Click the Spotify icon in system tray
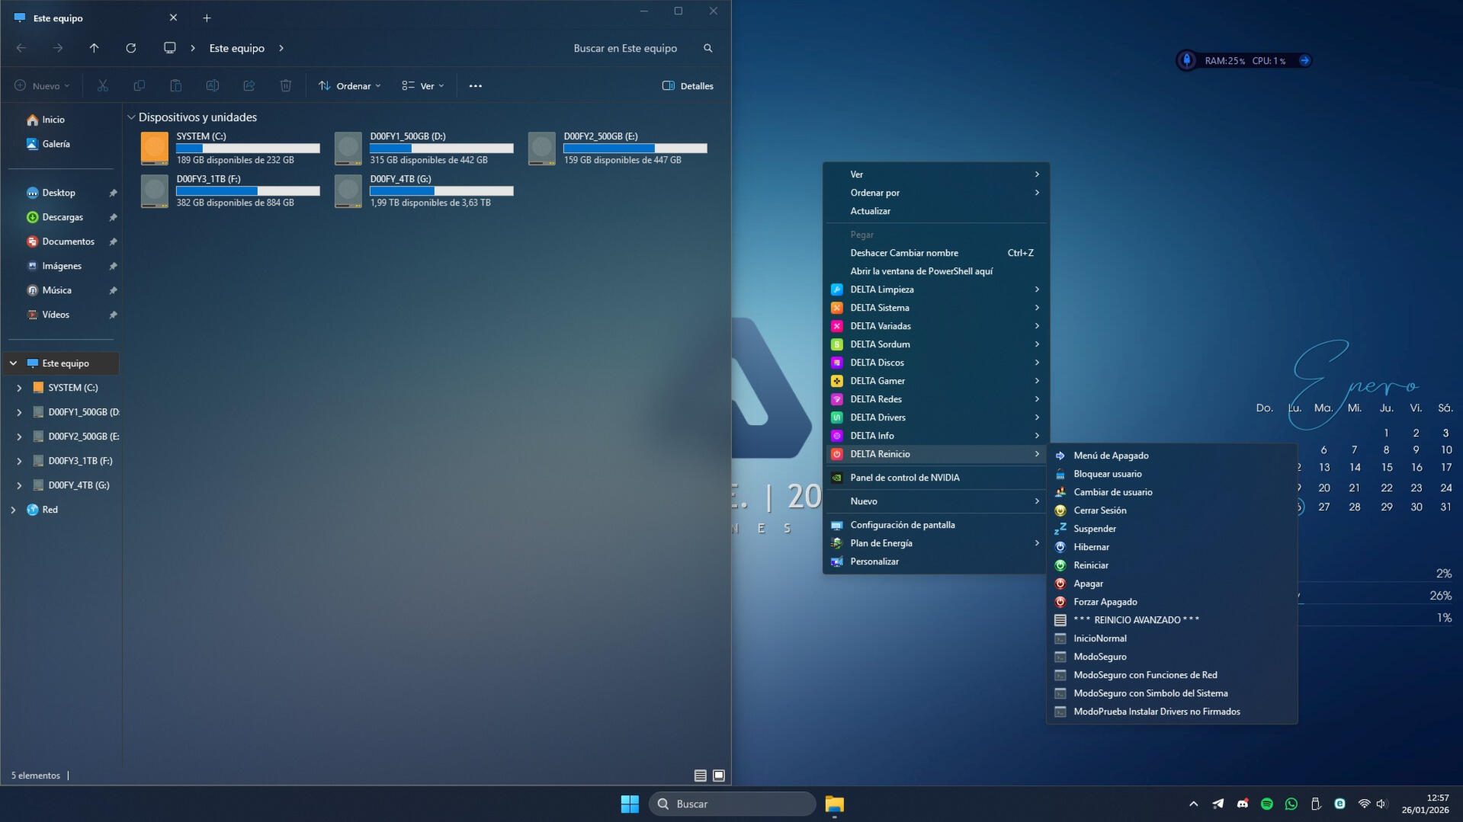 pos(1266,804)
